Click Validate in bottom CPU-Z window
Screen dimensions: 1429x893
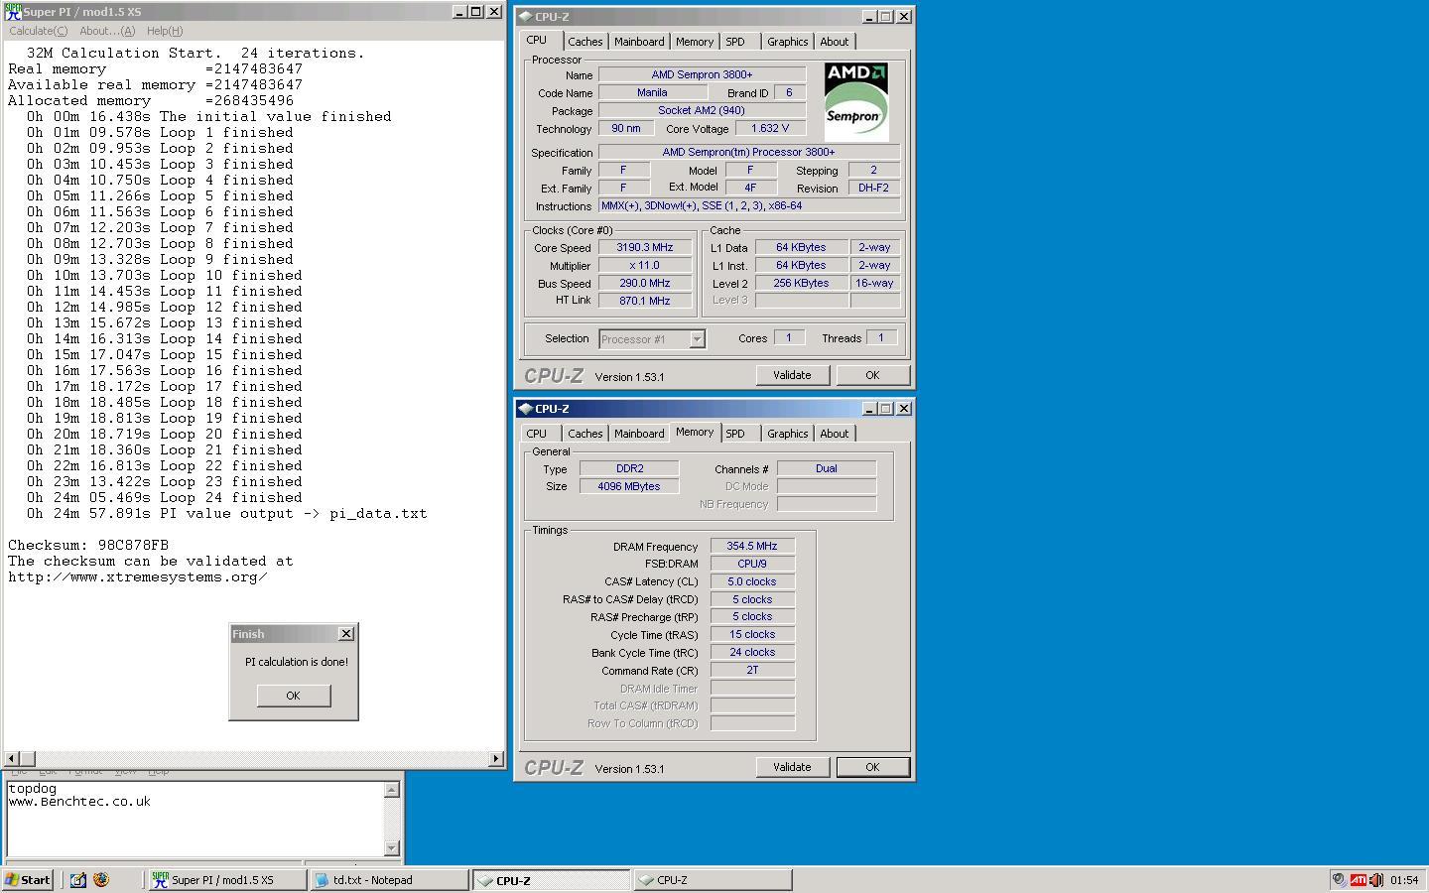pyautogui.click(x=792, y=767)
